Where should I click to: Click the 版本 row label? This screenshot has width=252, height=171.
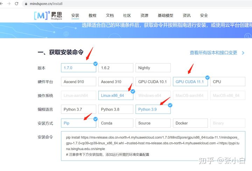pos(41,68)
